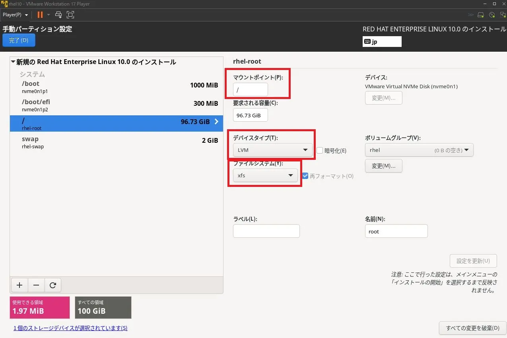The height and width of the screenshot is (338, 507).
Task: Show more toolbar icons with the >> chevron
Action: click(x=471, y=15)
